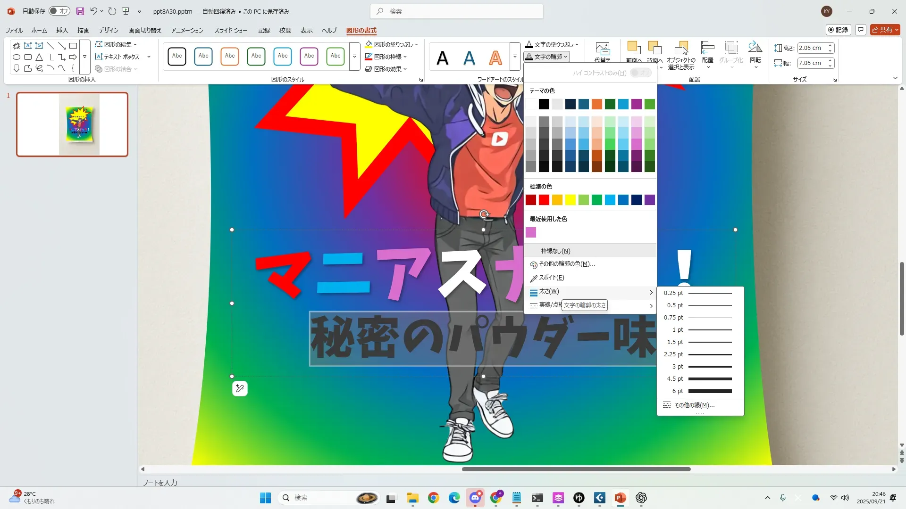This screenshot has height=509, width=906.
Task: Open PowerPoint from the Windows taskbar
Action: (620, 498)
